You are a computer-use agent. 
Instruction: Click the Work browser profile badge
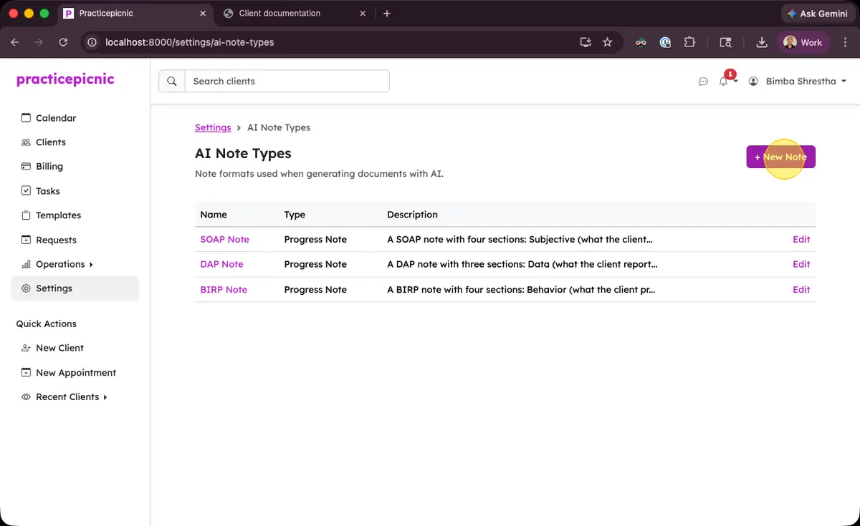(803, 42)
